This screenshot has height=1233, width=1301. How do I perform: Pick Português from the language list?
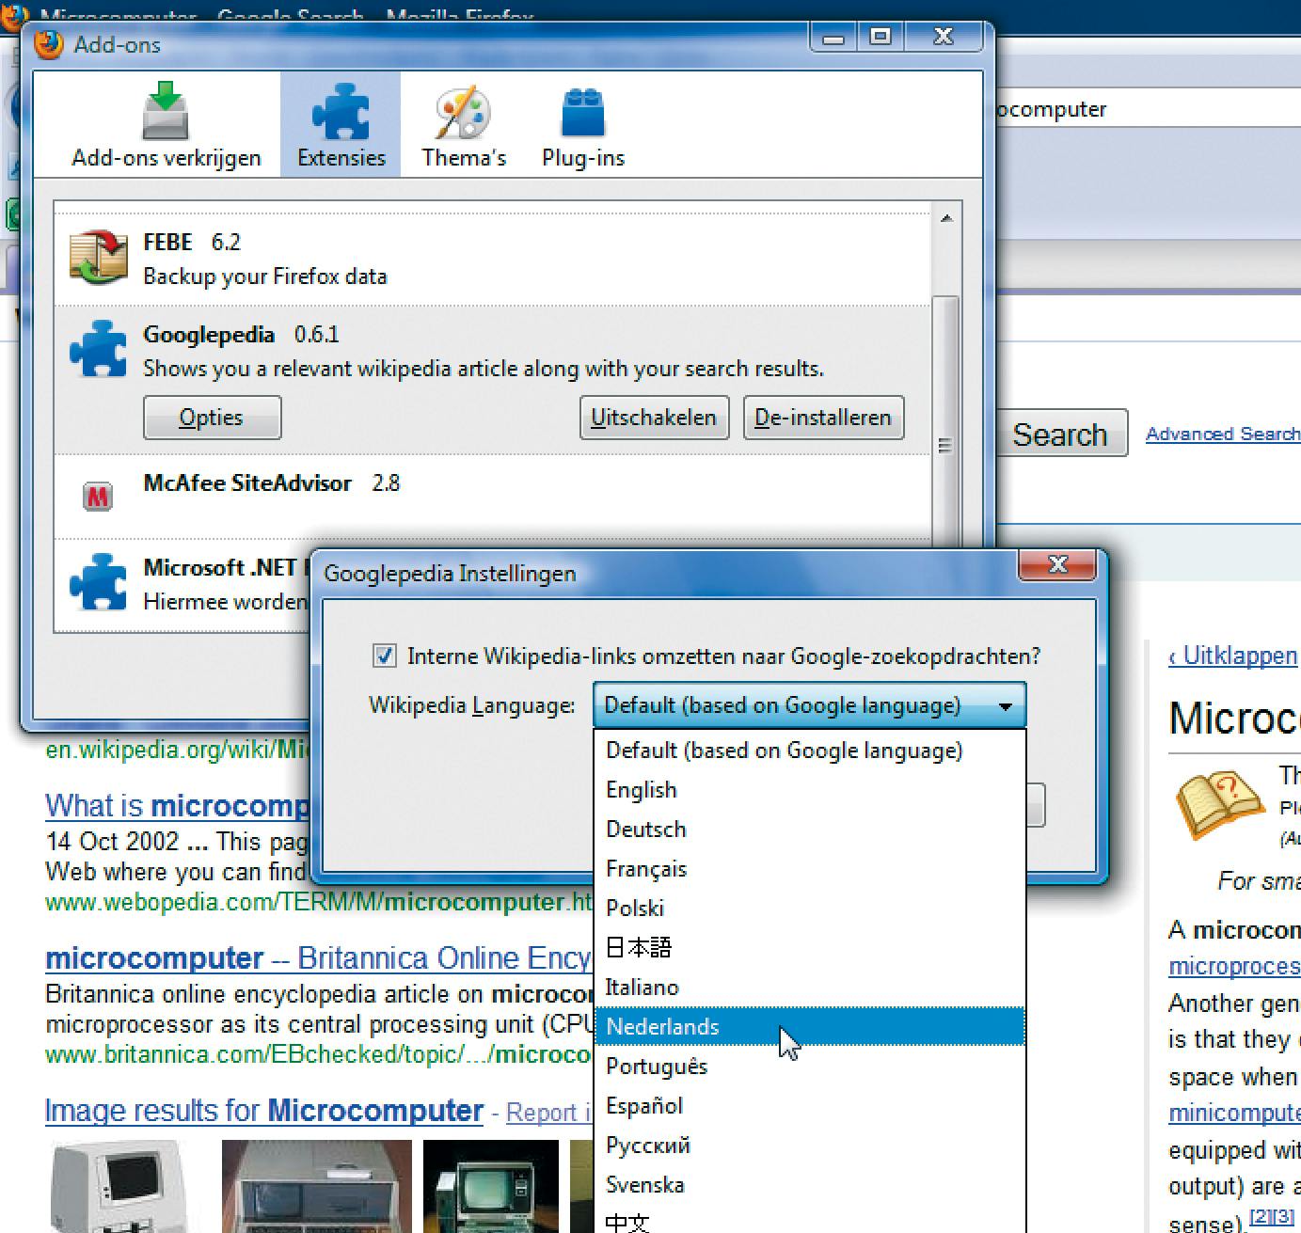tap(809, 1067)
